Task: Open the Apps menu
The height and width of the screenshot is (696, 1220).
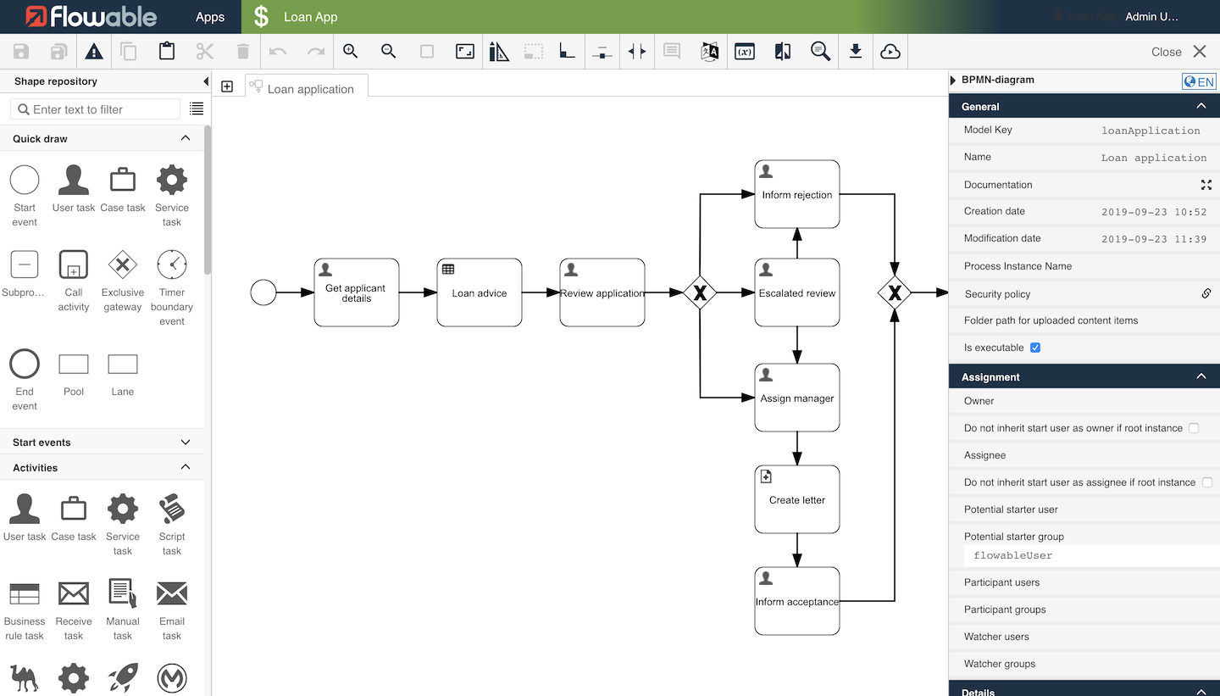Action: click(x=209, y=16)
